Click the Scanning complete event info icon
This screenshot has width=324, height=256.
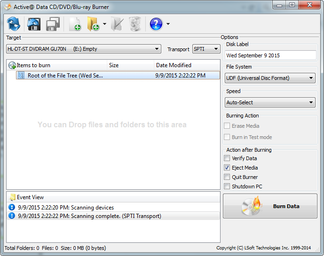[x=12, y=216]
